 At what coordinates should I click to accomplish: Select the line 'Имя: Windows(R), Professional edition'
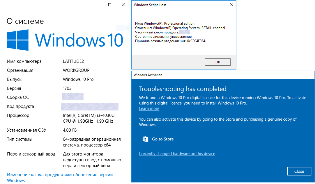click(x=165, y=24)
